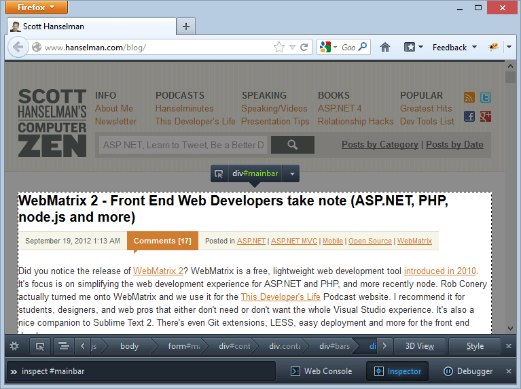Image resolution: width=521 pixels, height=389 pixels.
Task: Open the Bookmarks menu button
Action: [x=413, y=47]
